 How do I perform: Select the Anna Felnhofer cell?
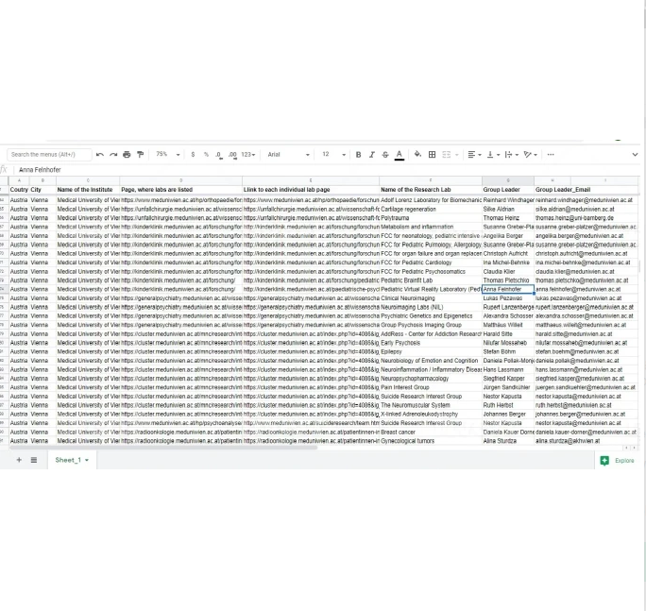click(508, 289)
